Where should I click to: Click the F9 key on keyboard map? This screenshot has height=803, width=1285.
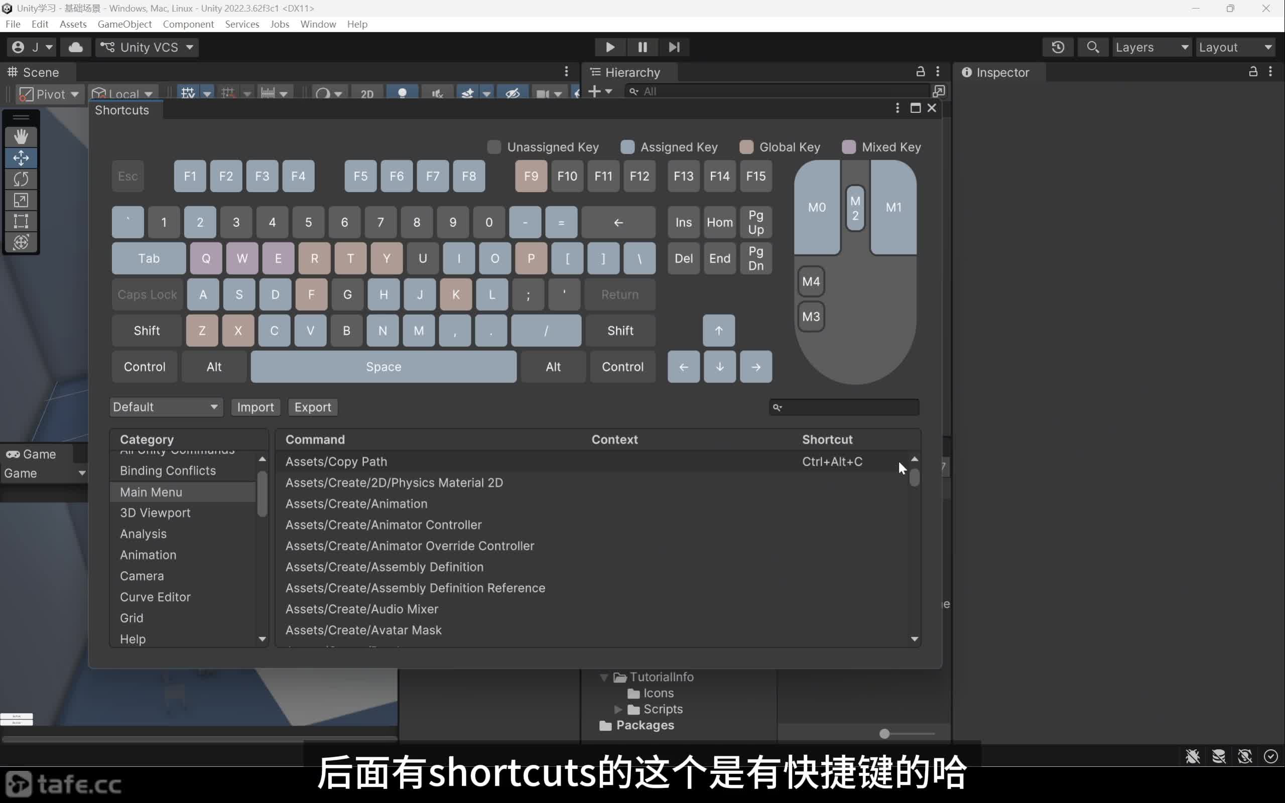[531, 176]
